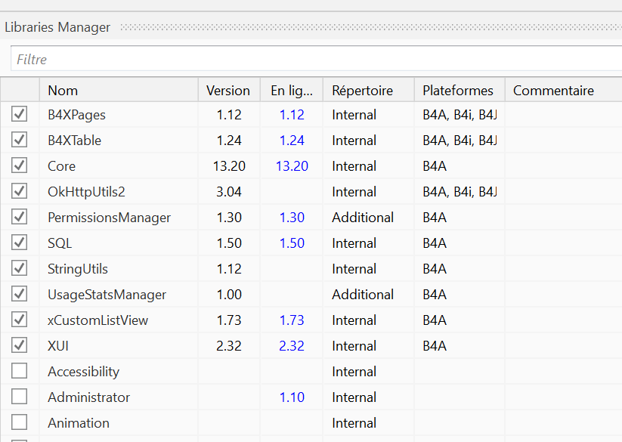This screenshot has height=442, width=622.
Task: Click platforms cell of the B4XPages row
Action: 460,115
